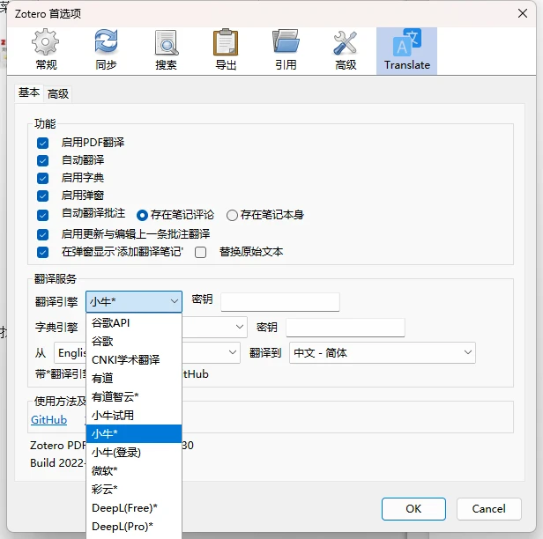Open the GitHub link
Screen dimensions: 543x539
coord(48,419)
